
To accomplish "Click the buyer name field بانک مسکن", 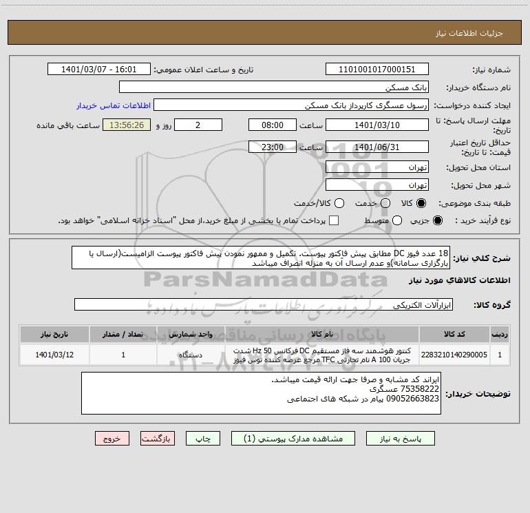I will (274, 87).
